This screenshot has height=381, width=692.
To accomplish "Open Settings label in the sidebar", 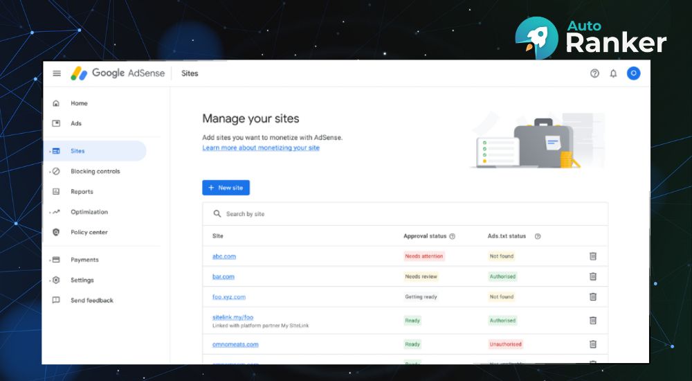I will [82, 281].
